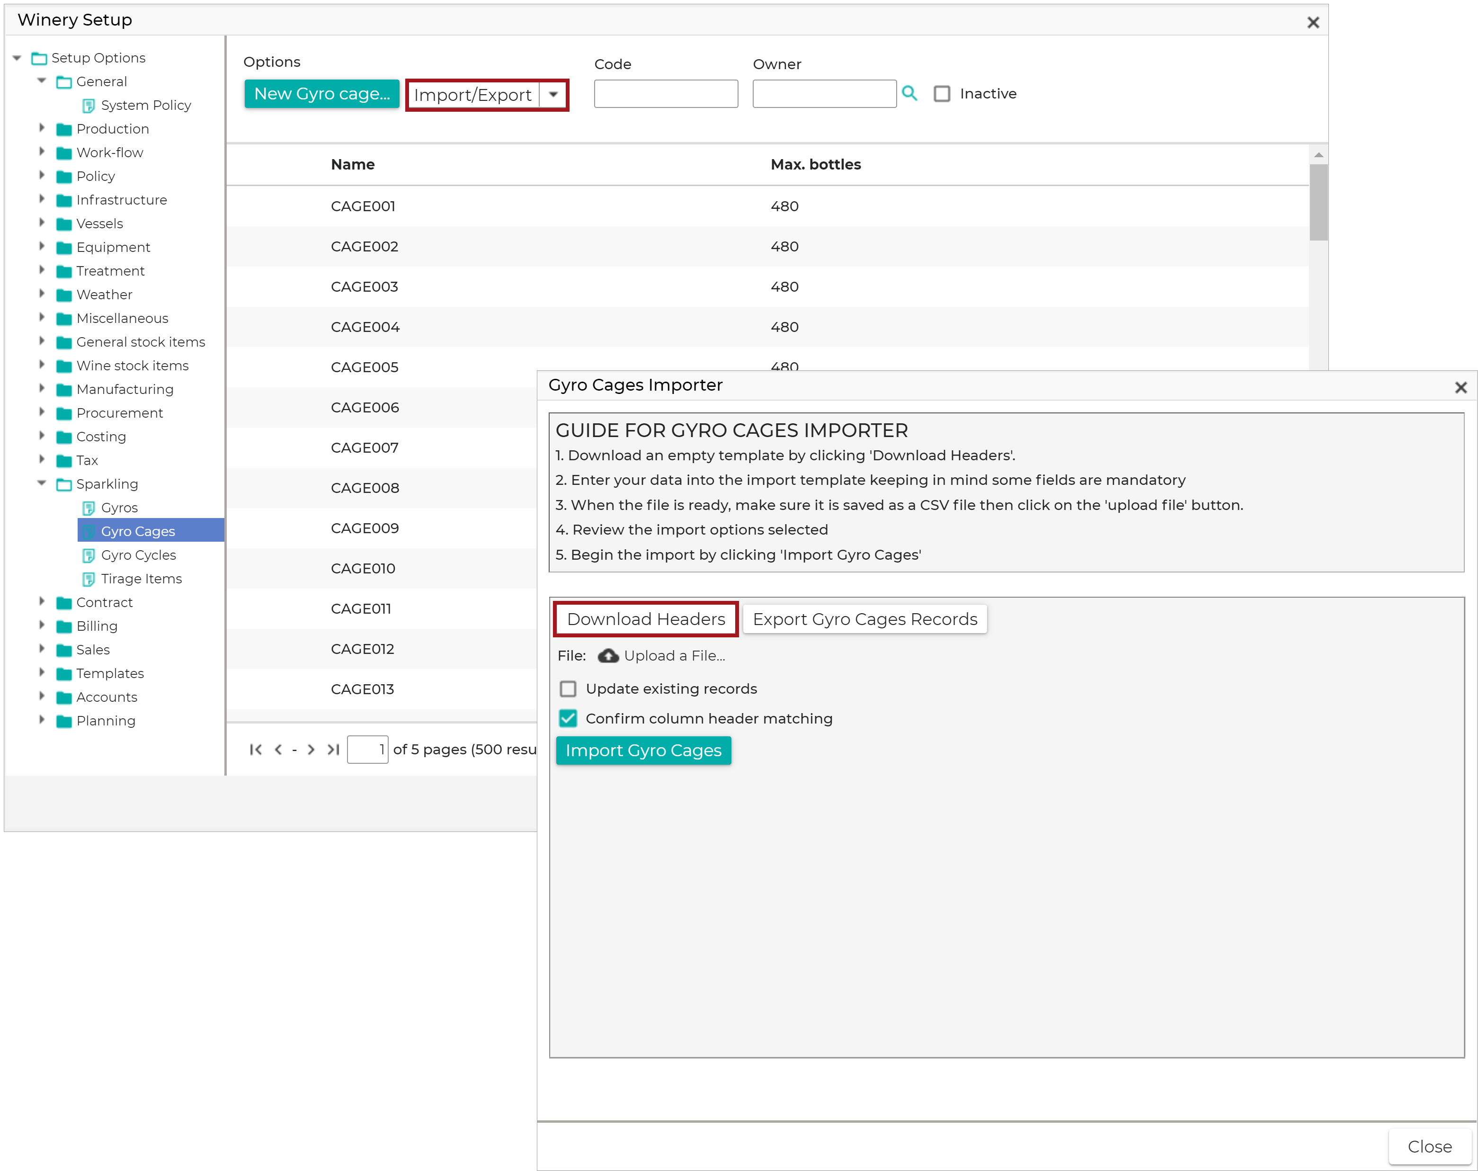Open System Policy tree item
Image resolution: width=1478 pixels, height=1171 pixels.
[146, 106]
